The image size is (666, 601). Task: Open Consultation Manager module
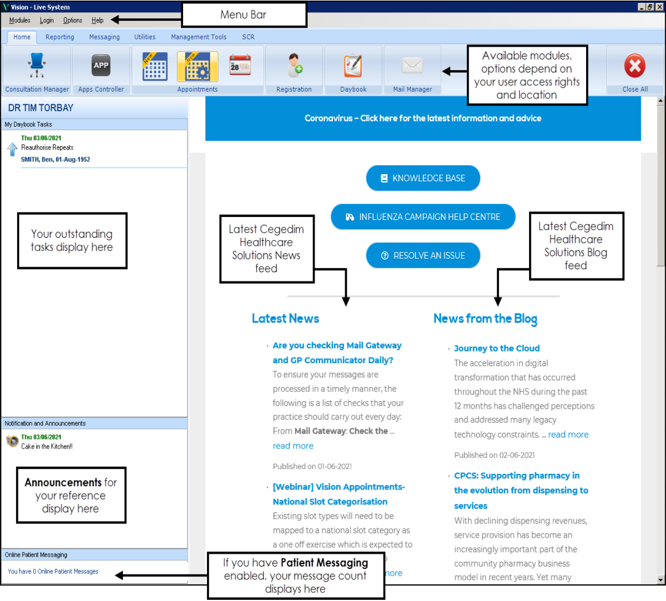[x=37, y=70]
